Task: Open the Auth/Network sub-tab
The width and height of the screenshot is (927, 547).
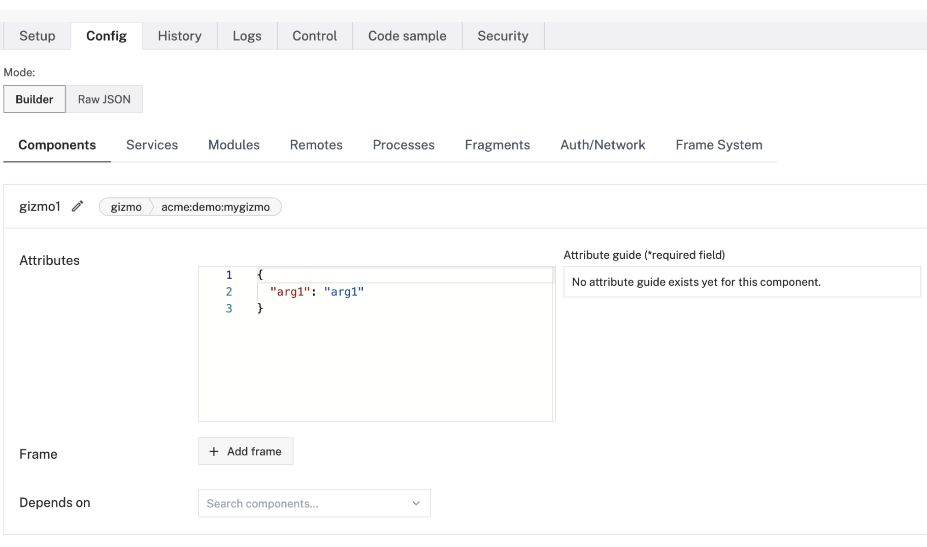Action: [x=603, y=145]
